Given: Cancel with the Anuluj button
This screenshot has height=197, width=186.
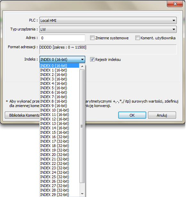Looking at the screenshot, I should (162, 115).
